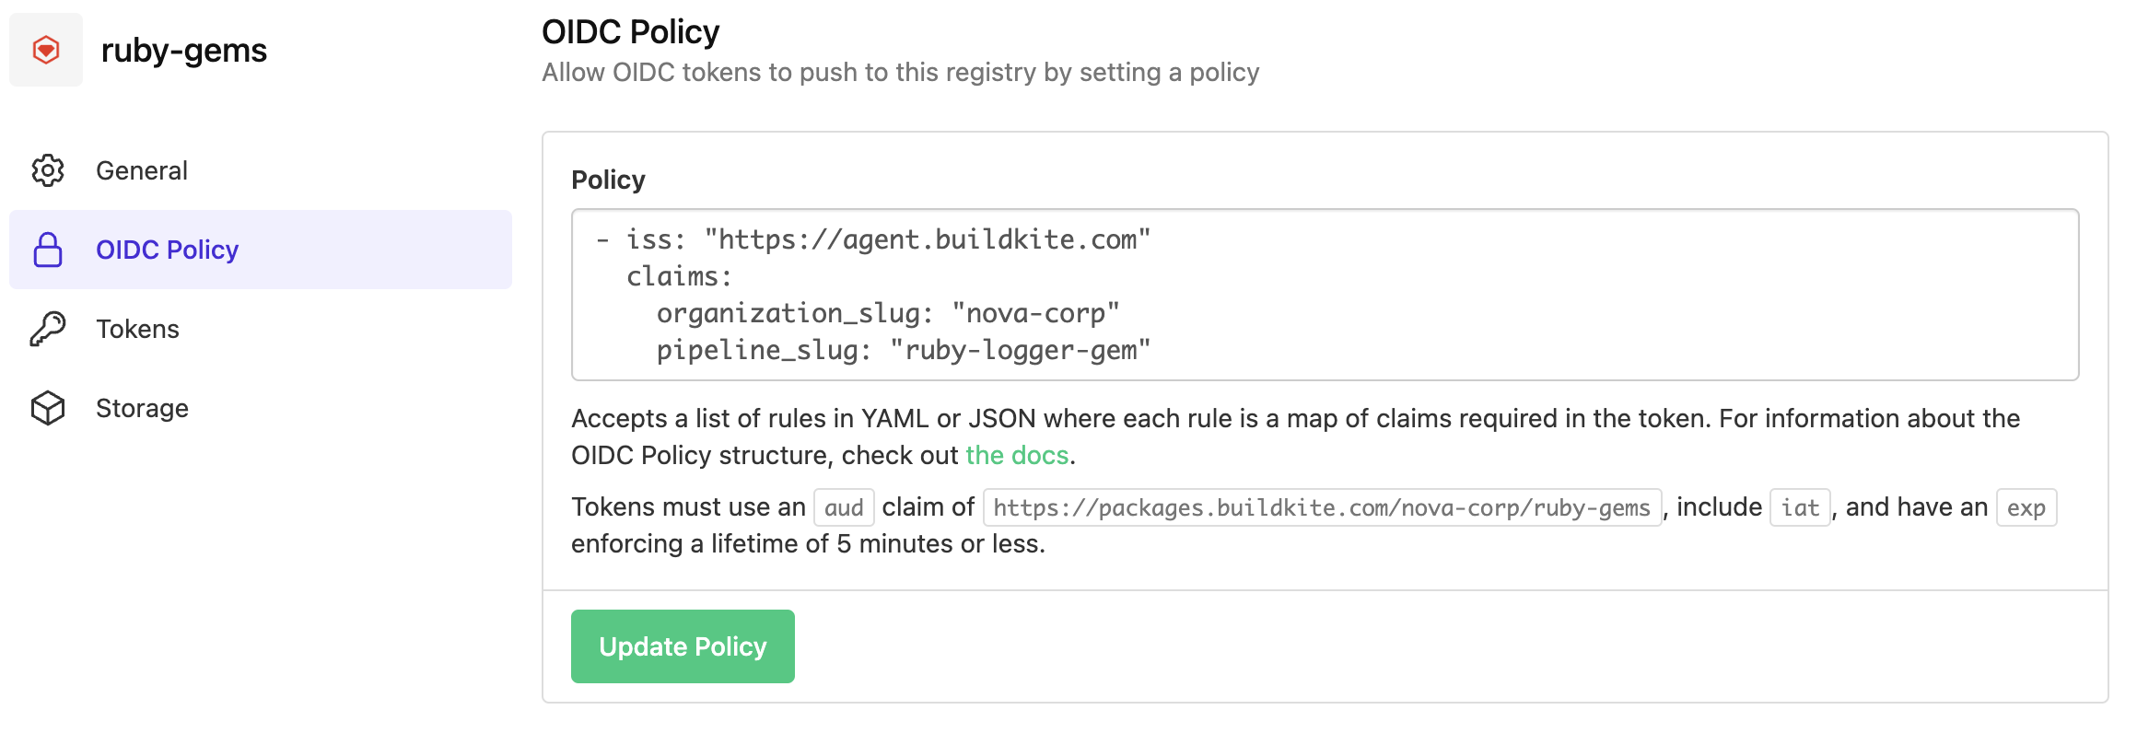Open the docs link

pyautogui.click(x=1017, y=455)
